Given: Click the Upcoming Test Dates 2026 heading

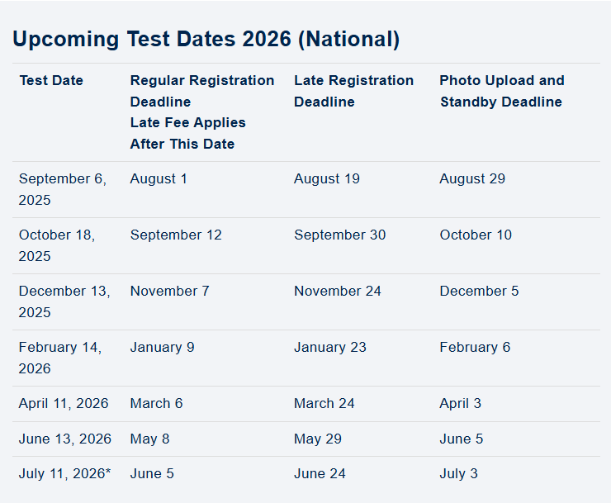Looking at the screenshot, I should pyautogui.click(x=206, y=39).
